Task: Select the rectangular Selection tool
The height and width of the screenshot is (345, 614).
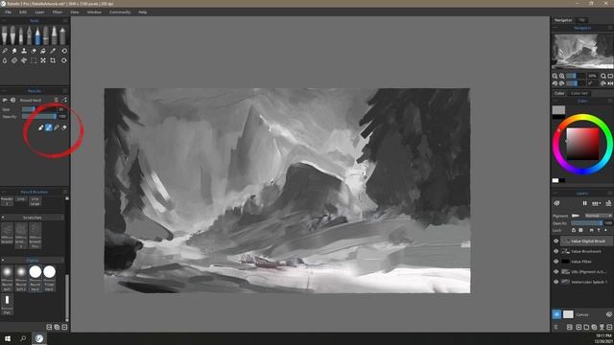Action: click(x=34, y=60)
